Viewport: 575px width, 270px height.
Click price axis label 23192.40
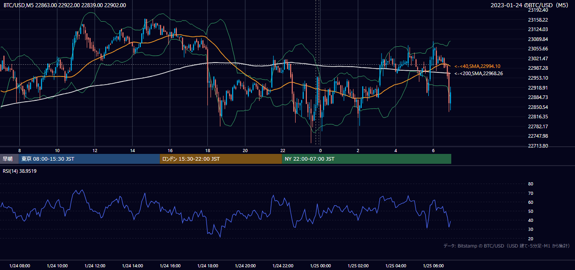538,10
